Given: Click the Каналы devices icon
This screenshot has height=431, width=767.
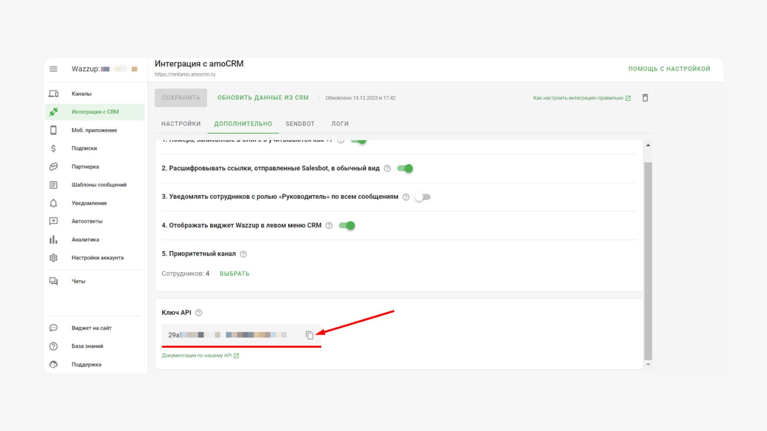Looking at the screenshot, I should 53,94.
